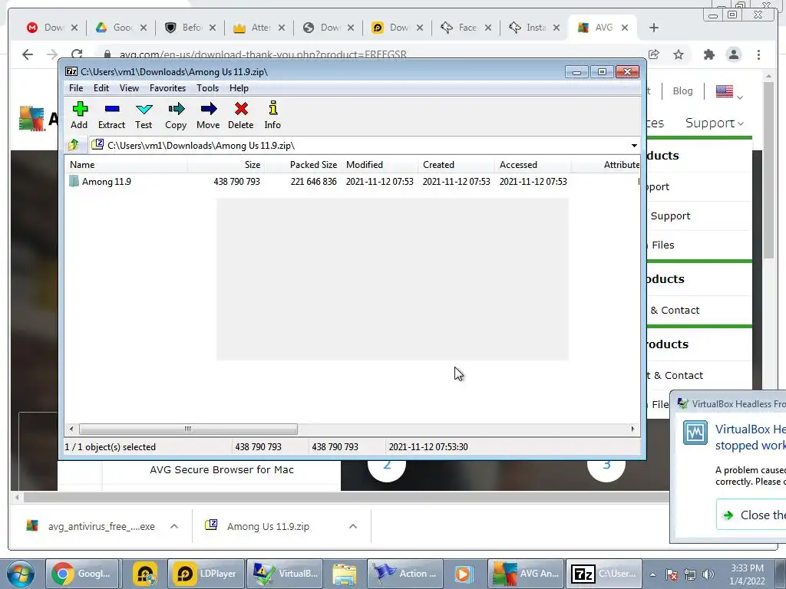This screenshot has width=786, height=589.
Task: Open the Chrome profile avatar
Action: click(734, 54)
